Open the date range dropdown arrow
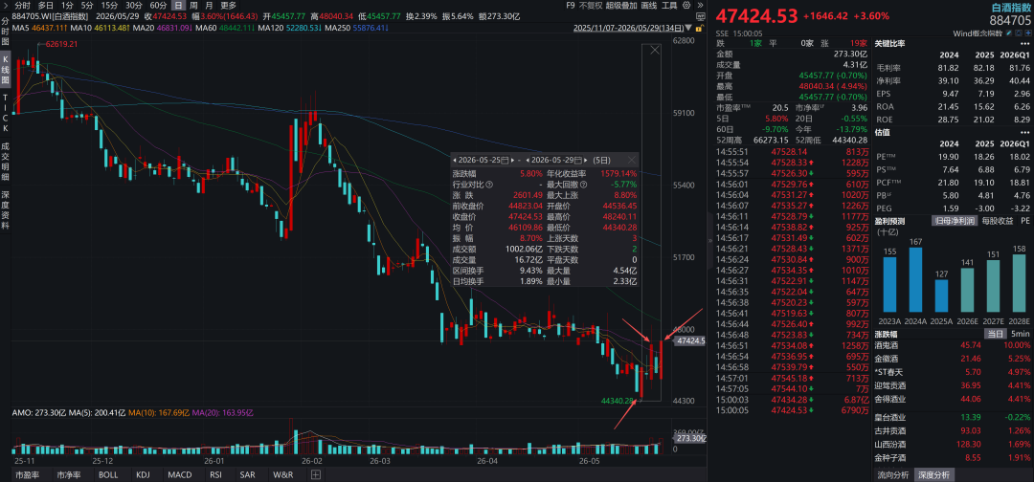1034x482 pixels. pyautogui.click(x=689, y=28)
